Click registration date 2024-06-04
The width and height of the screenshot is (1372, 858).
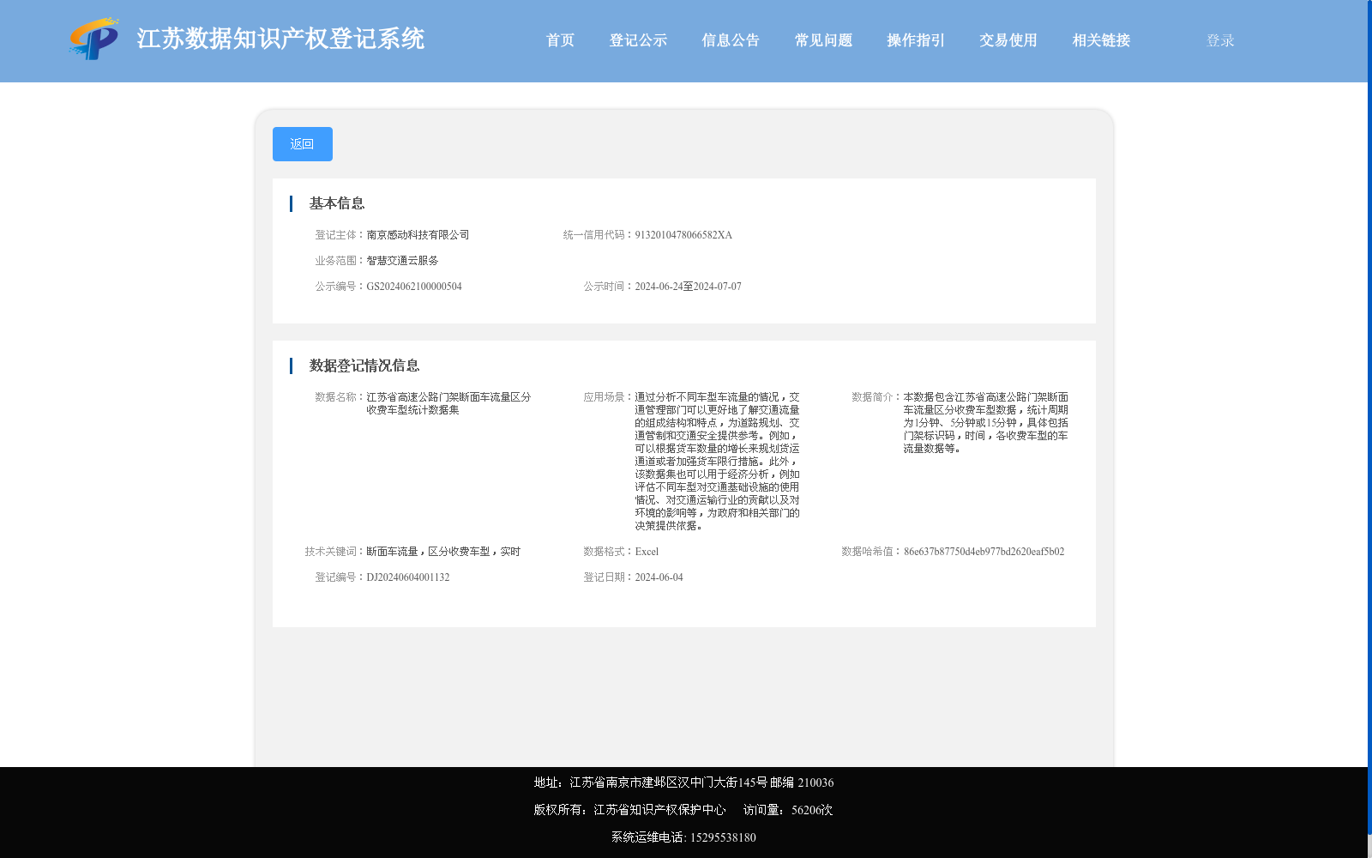coord(659,577)
